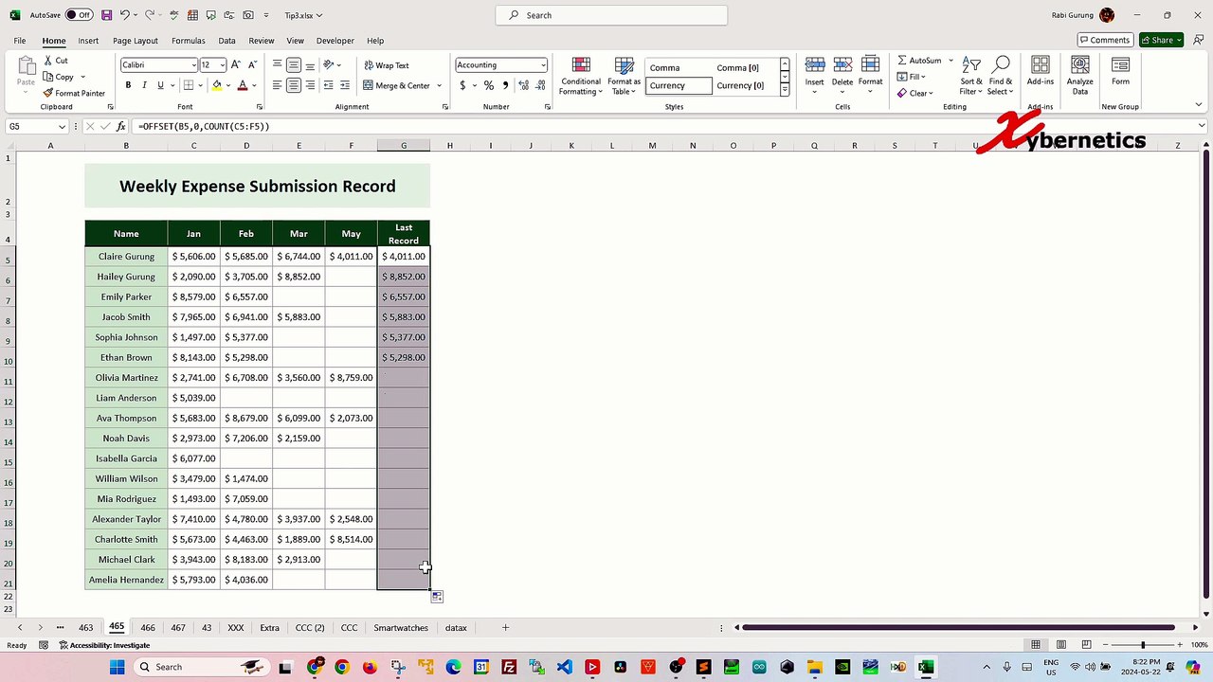The width and height of the screenshot is (1213, 682).
Task: Click the Cut scissors icon
Action: pyautogui.click(x=48, y=61)
